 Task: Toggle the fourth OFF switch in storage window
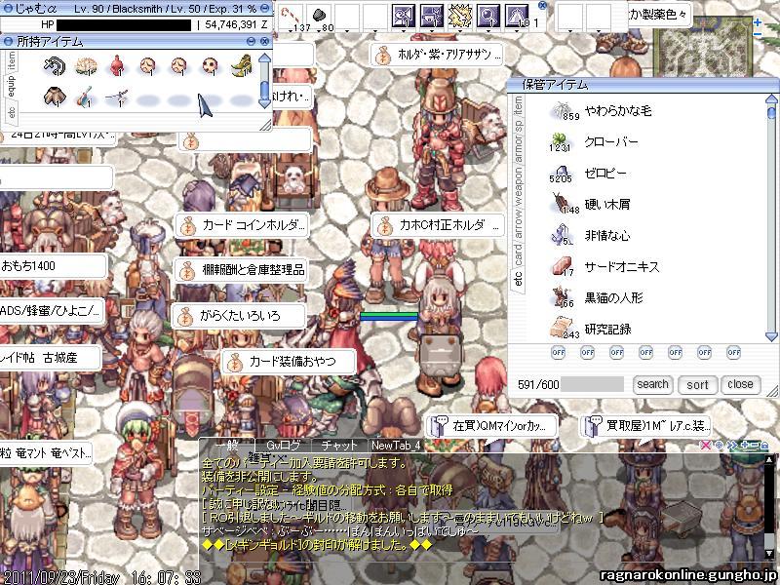645,353
